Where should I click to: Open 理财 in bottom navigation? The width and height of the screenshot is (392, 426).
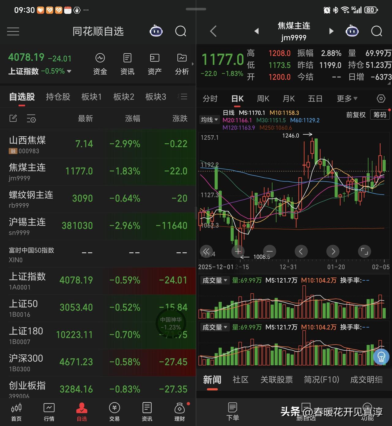(x=180, y=412)
